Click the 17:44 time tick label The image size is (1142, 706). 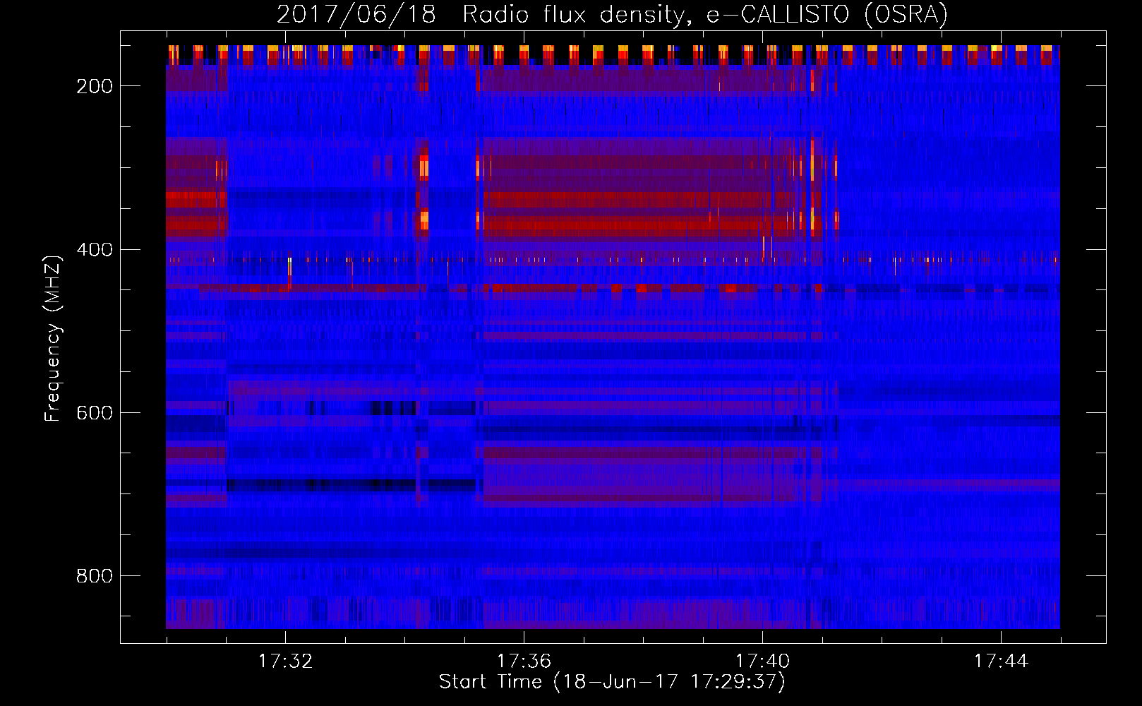(1001, 662)
